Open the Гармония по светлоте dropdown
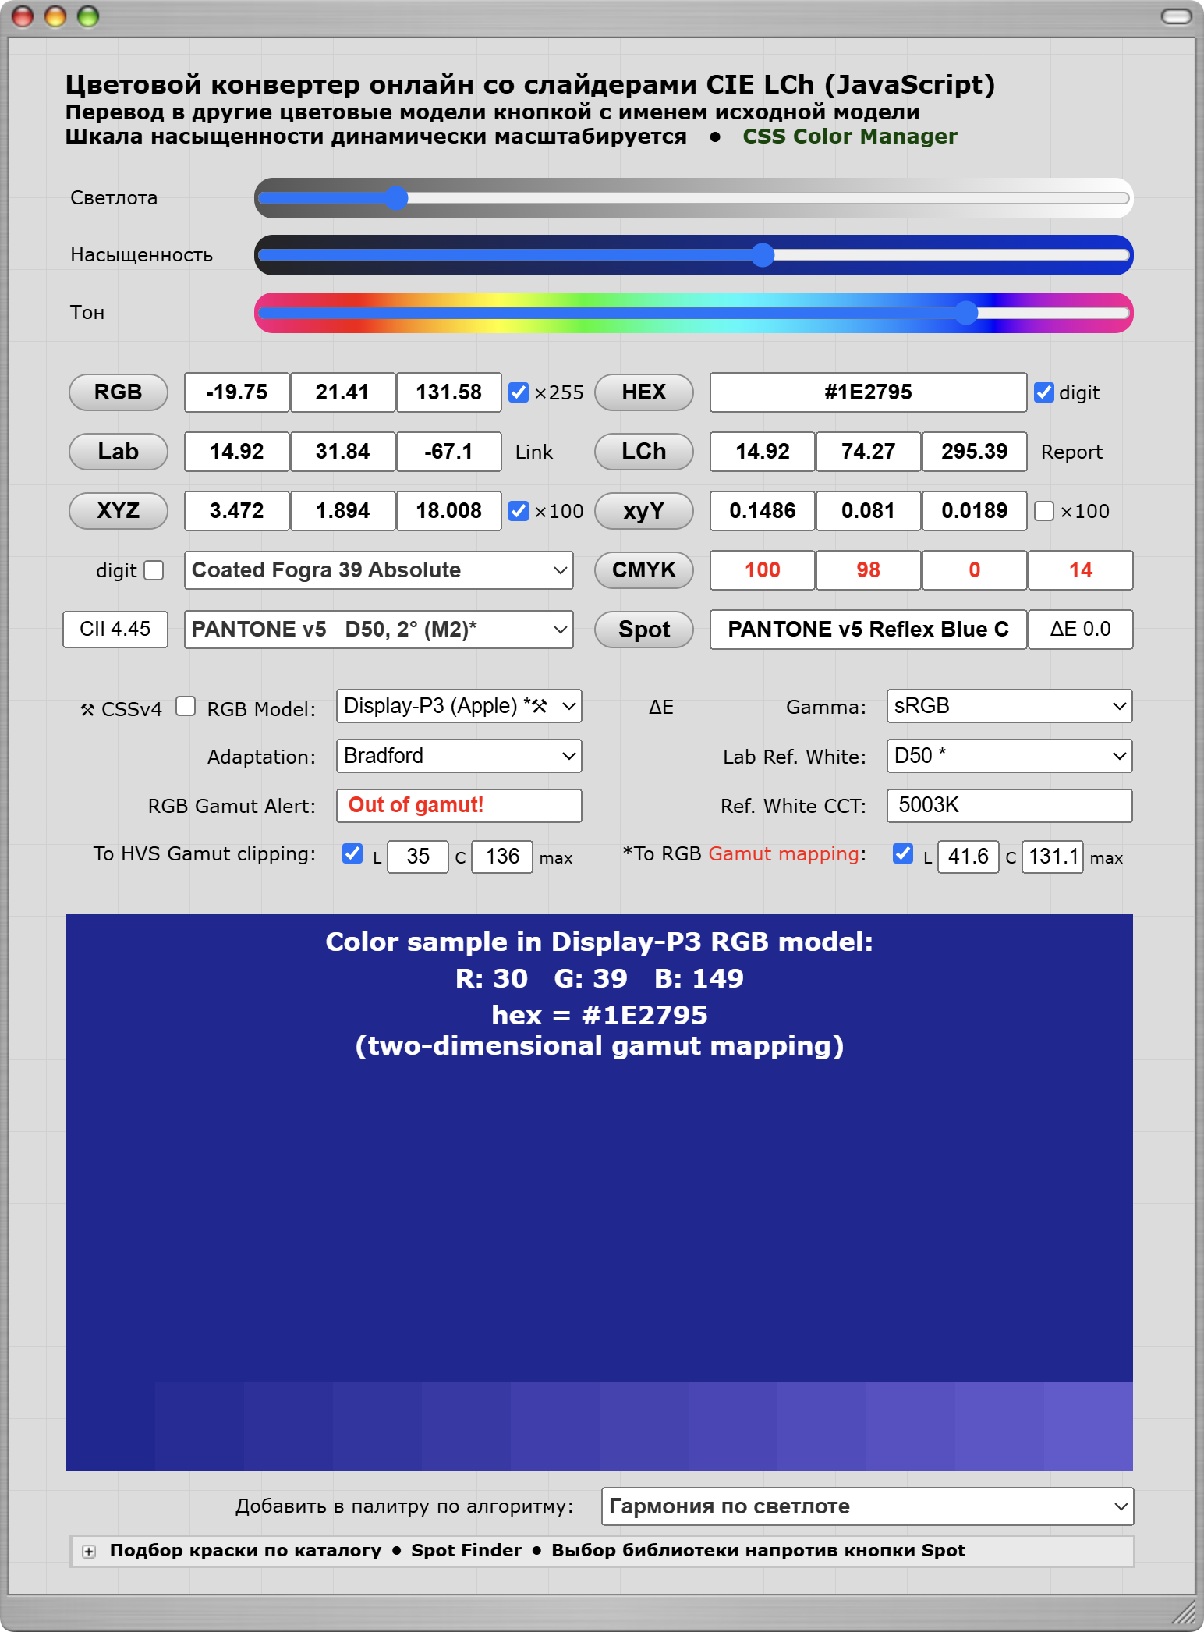 (867, 1506)
